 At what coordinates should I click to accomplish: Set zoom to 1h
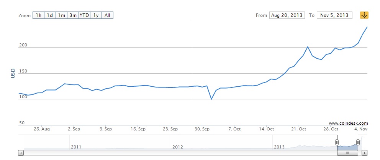[x=38, y=15]
